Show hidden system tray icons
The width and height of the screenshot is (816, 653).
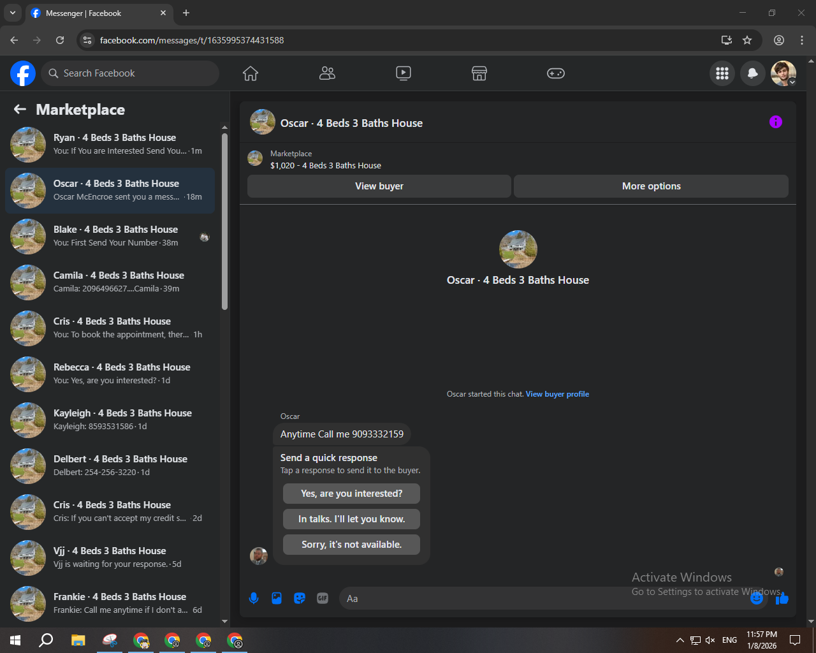point(680,640)
